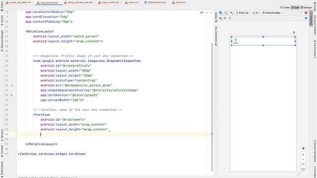Image resolution: width=317 pixels, height=178 pixels.
Task: Open the NoActionBar theme dropdown
Action: click(272, 13)
